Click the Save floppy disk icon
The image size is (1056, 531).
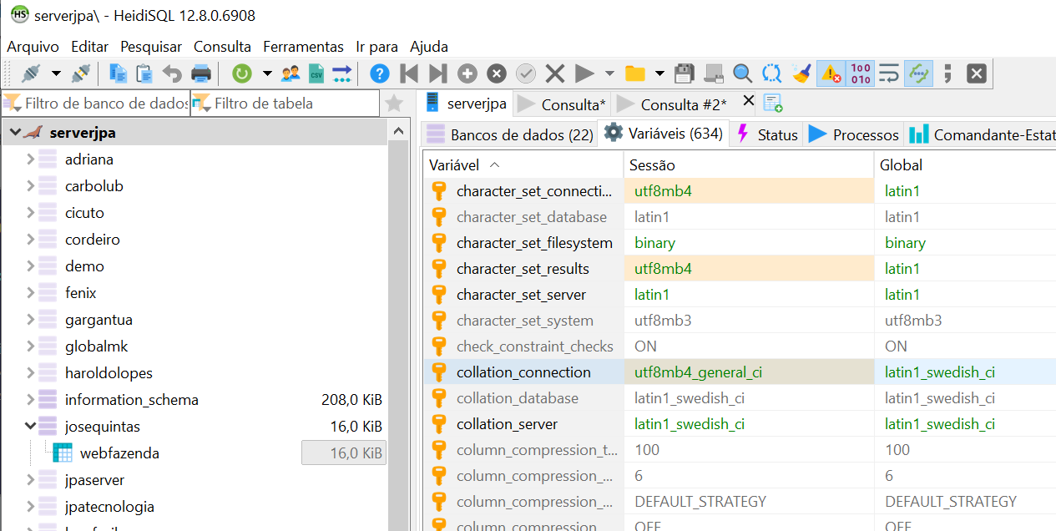coord(685,73)
